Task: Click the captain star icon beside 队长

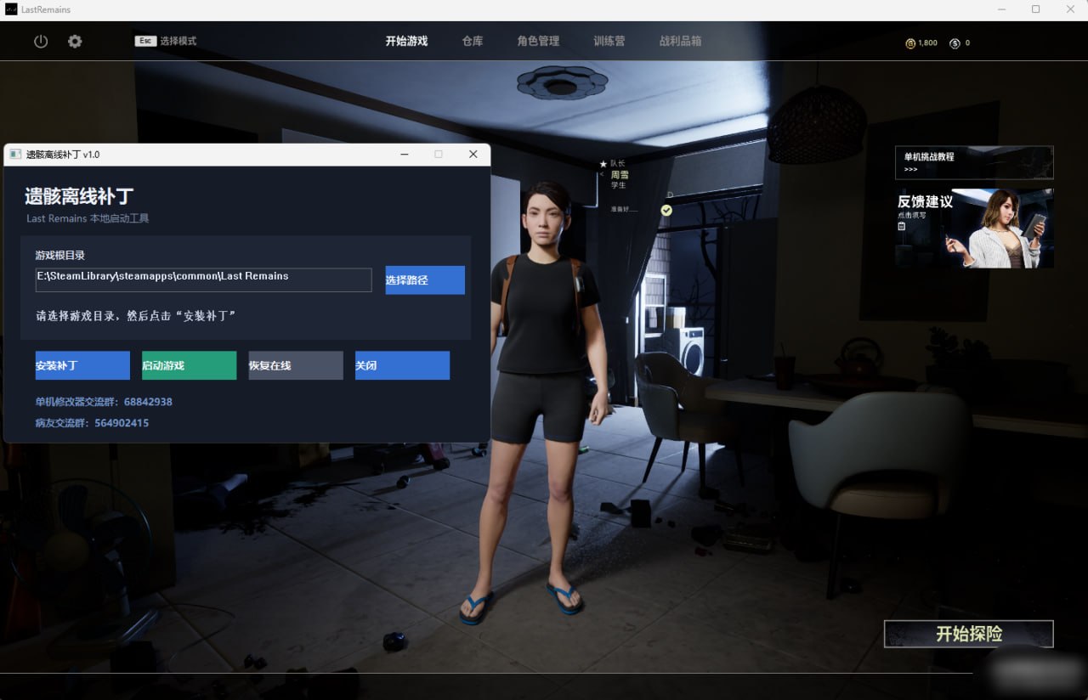Action: pyautogui.click(x=603, y=163)
